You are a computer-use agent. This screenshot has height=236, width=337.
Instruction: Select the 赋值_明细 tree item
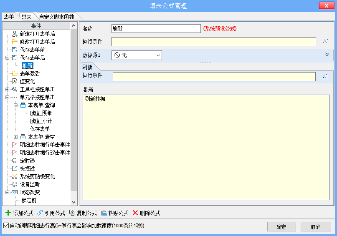click(x=41, y=113)
